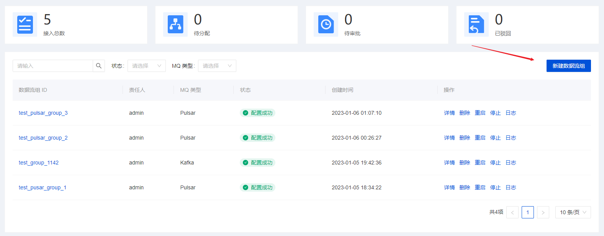Viewport: 604px width, 236px height.
Task: Click the pending allocation hierarchy icon
Action: (175, 24)
